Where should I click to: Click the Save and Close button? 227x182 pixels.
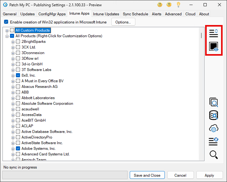pos(147,175)
